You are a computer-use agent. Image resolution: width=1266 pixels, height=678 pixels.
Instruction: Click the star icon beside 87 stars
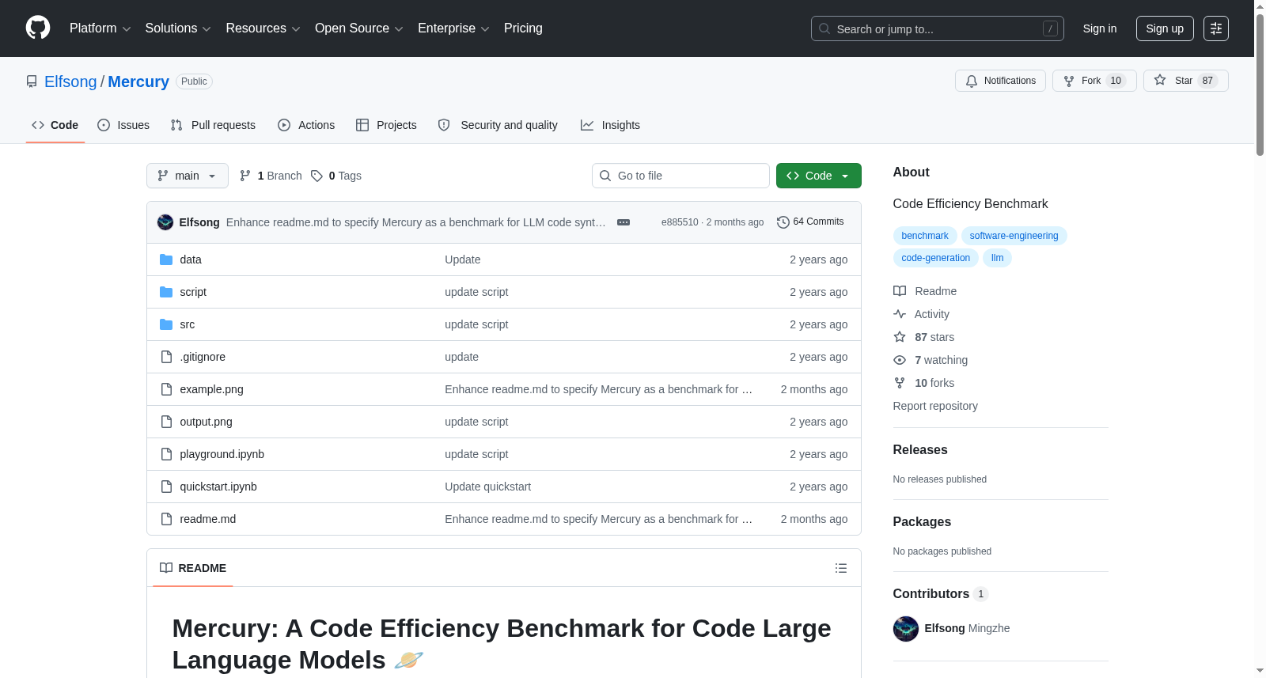(900, 337)
